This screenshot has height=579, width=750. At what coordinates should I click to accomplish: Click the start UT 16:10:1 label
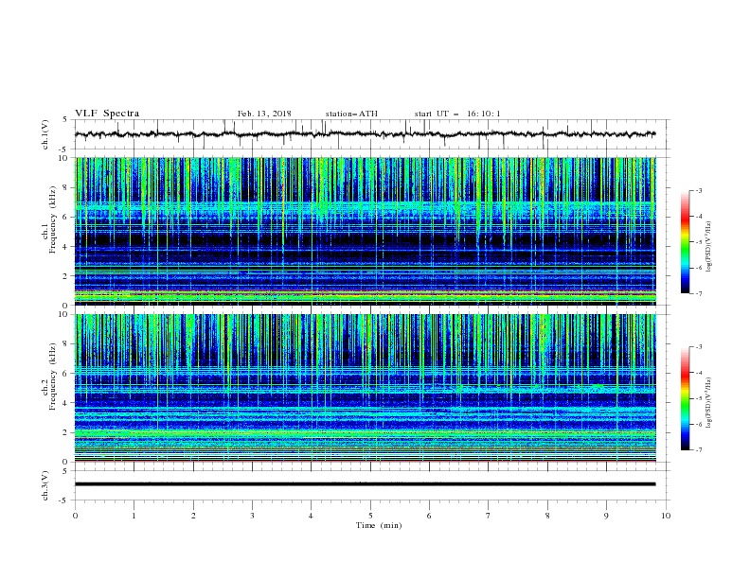point(457,114)
